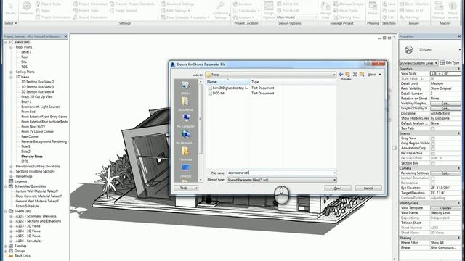Open History shortcut in dialog sidebar
The image size is (465, 261).
click(x=186, y=88)
